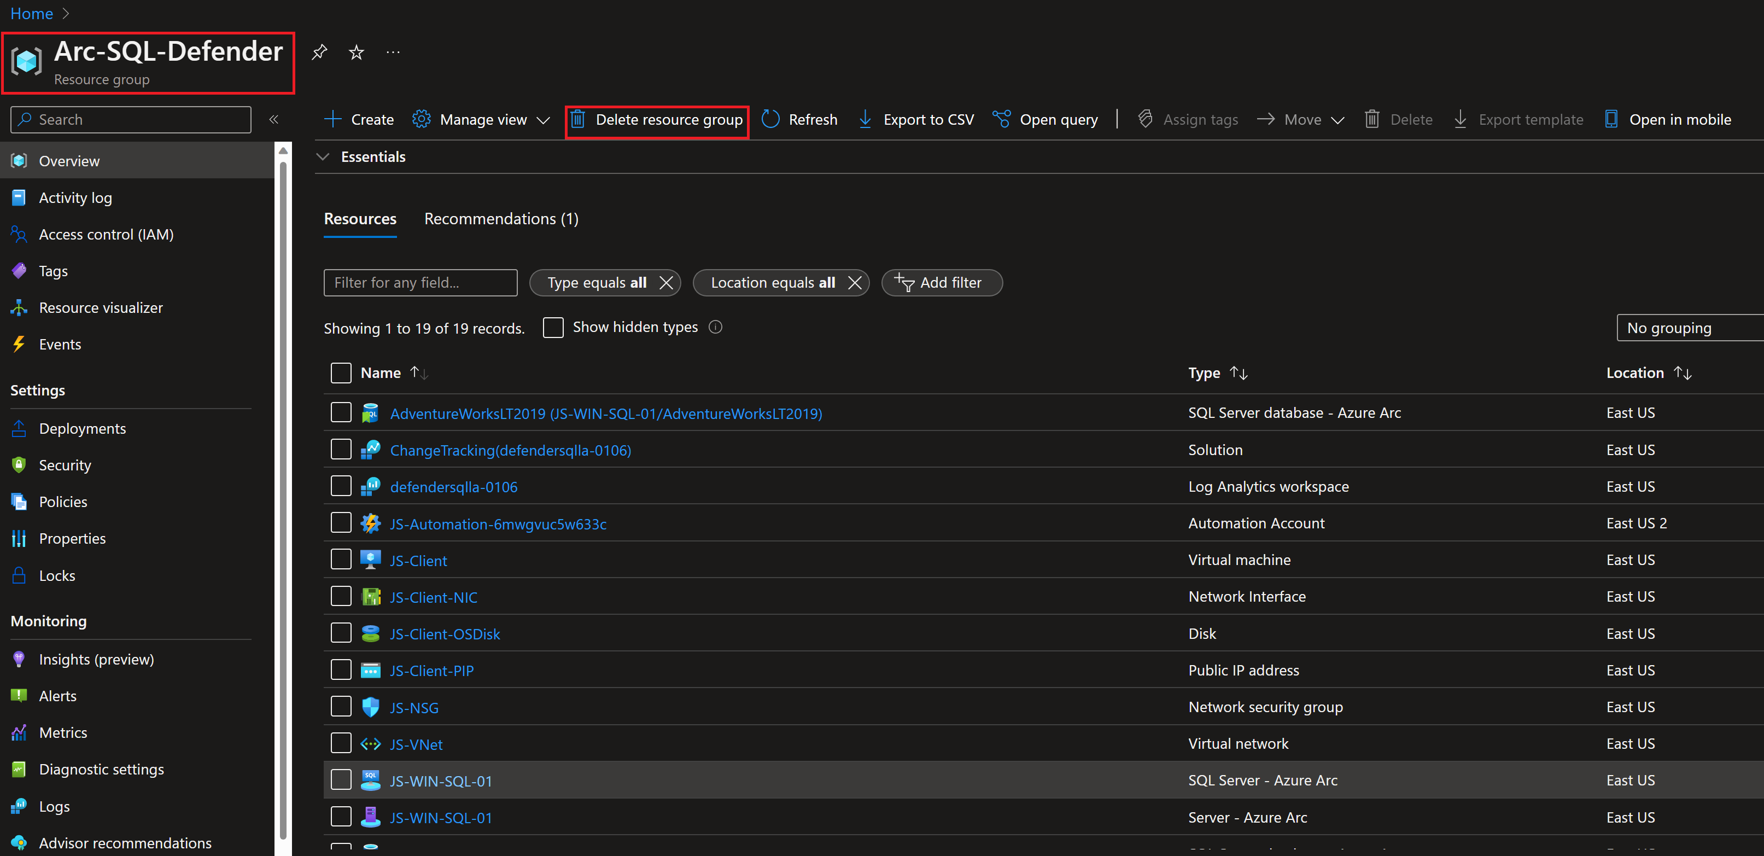Open Overview in the sidebar
This screenshot has height=856, width=1764.
137,161
